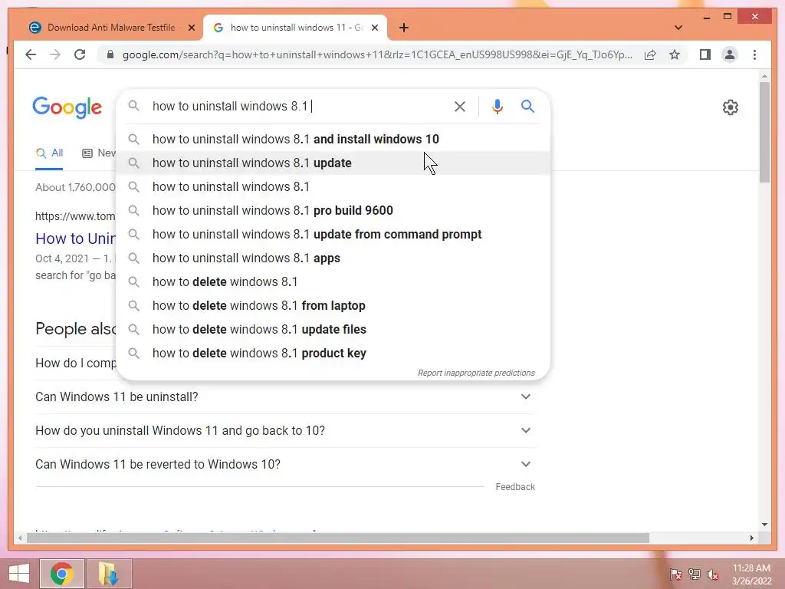Open the taskbar clock showing 11:28 AM
The height and width of the screenshot is (589, 785).
[x=751, y=574]
